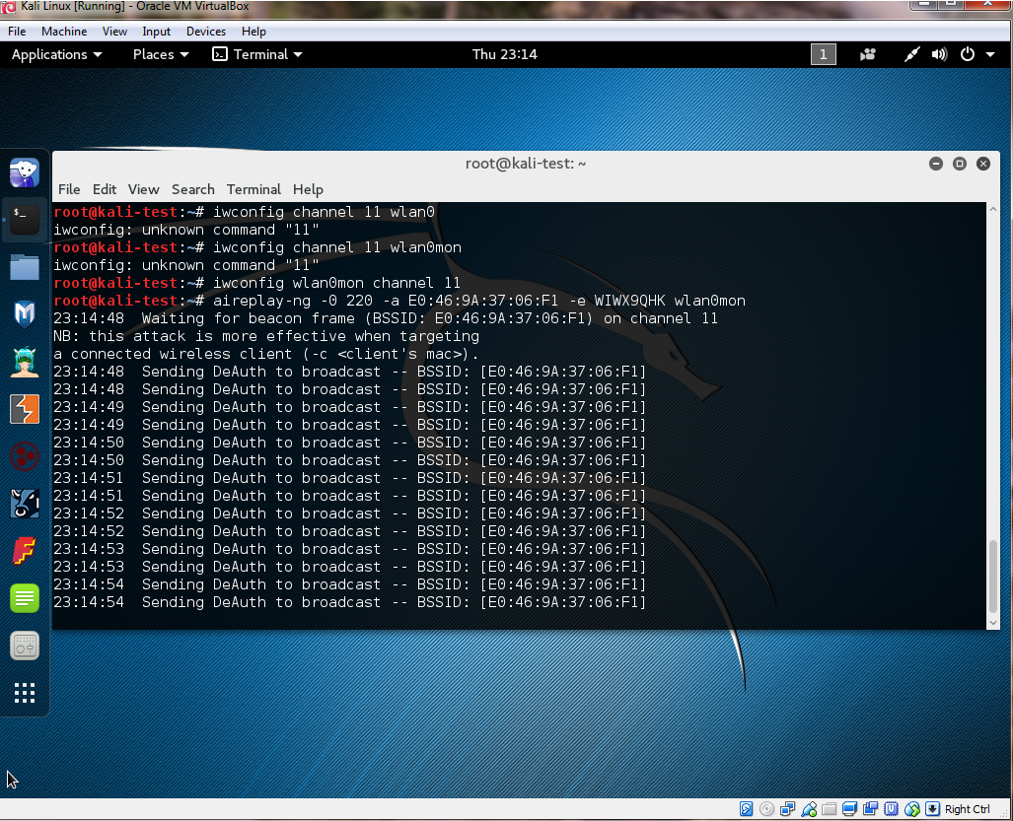1013x821 pixels.
Task: Click last 23:14:54 Sending DeAuth line
Action: (x=349, y=602)
